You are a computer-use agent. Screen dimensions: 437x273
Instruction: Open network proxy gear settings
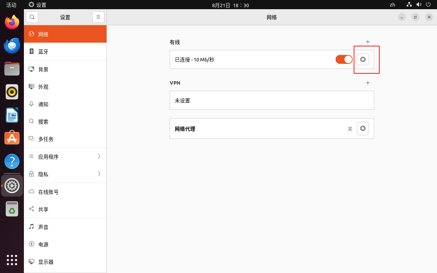(363, 129)
